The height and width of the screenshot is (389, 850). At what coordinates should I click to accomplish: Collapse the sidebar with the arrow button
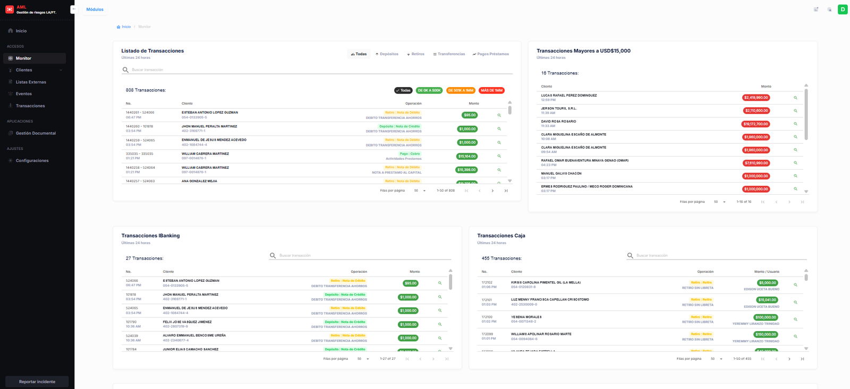73,10
